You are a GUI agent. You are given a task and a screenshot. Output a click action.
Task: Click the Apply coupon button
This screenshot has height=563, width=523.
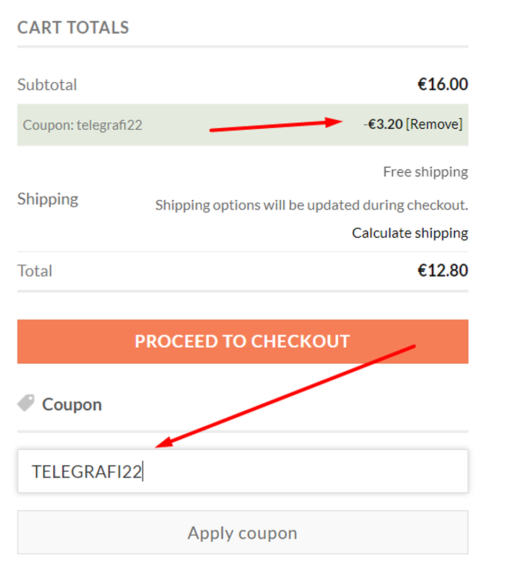click(x=242, y=533)
